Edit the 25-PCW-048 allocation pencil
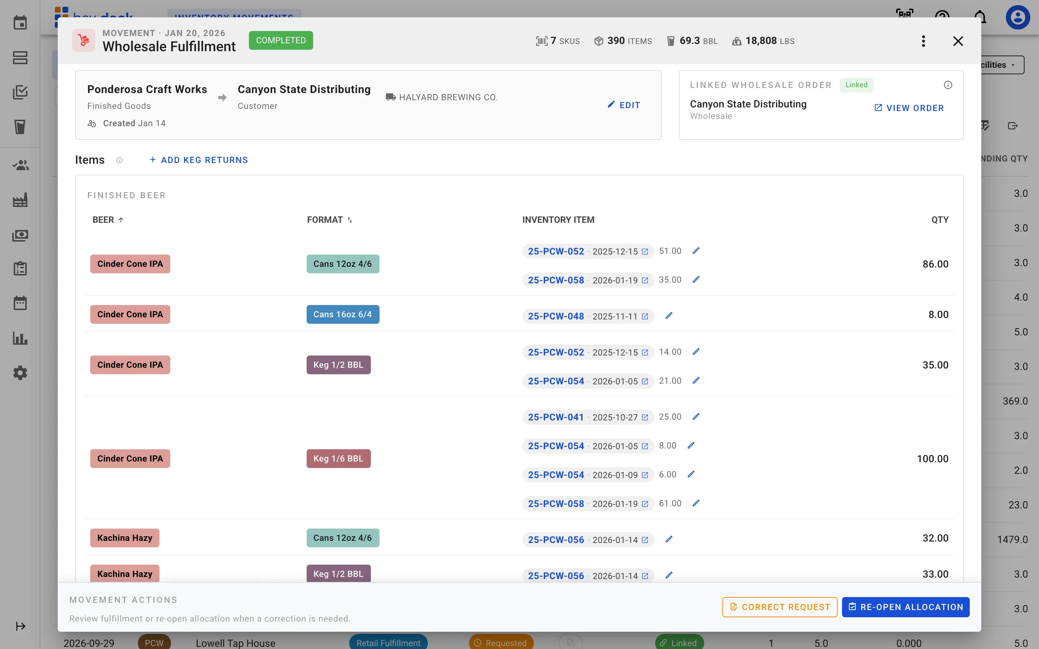Screen dimensions: 1039x649 coord(668,316)
